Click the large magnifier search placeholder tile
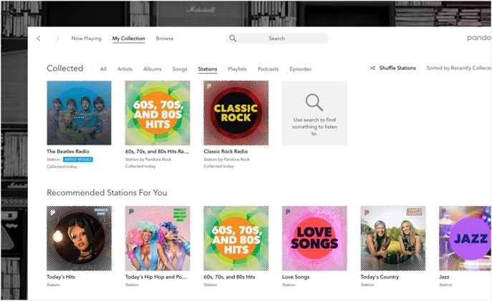 tap(314, 113)
